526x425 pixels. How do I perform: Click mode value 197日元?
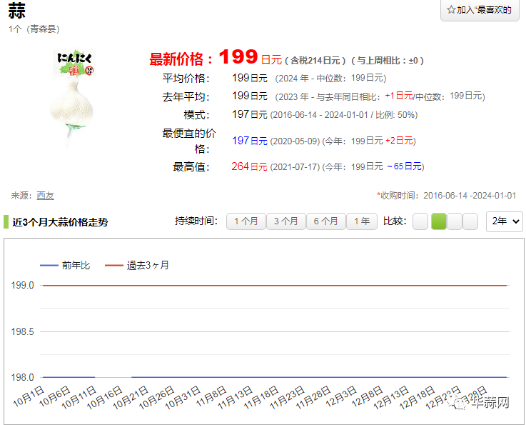tap(250, 114)
